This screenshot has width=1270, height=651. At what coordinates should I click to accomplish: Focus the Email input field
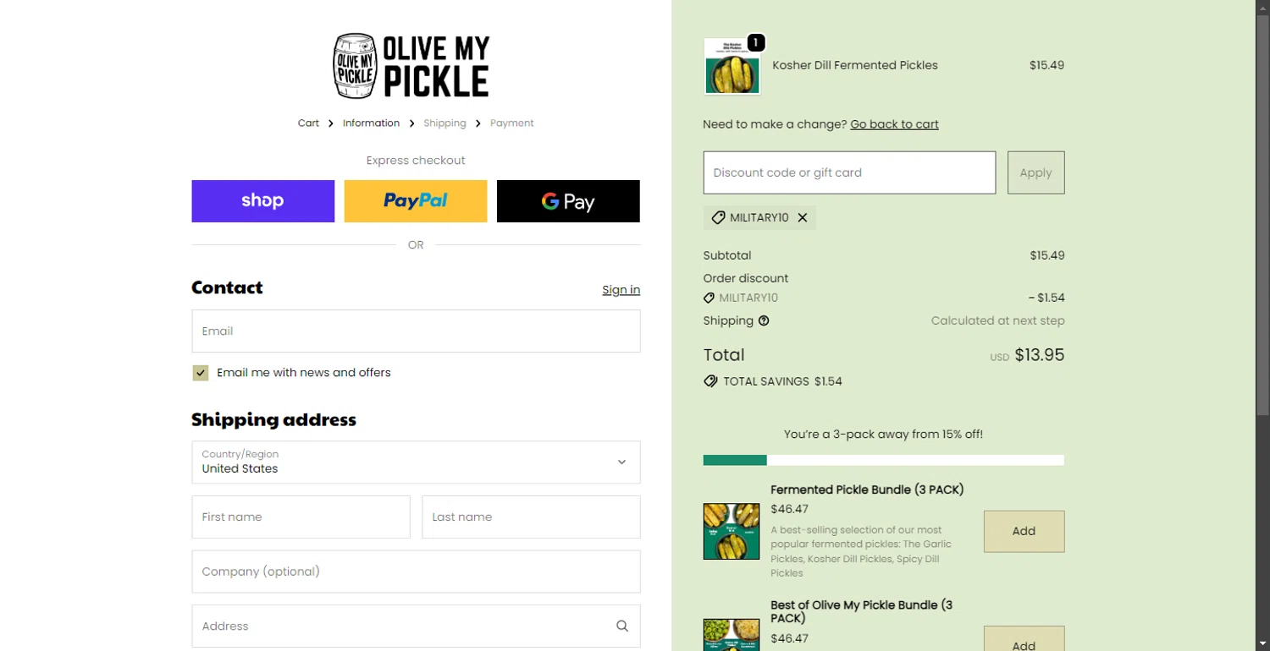click(416, 331)
